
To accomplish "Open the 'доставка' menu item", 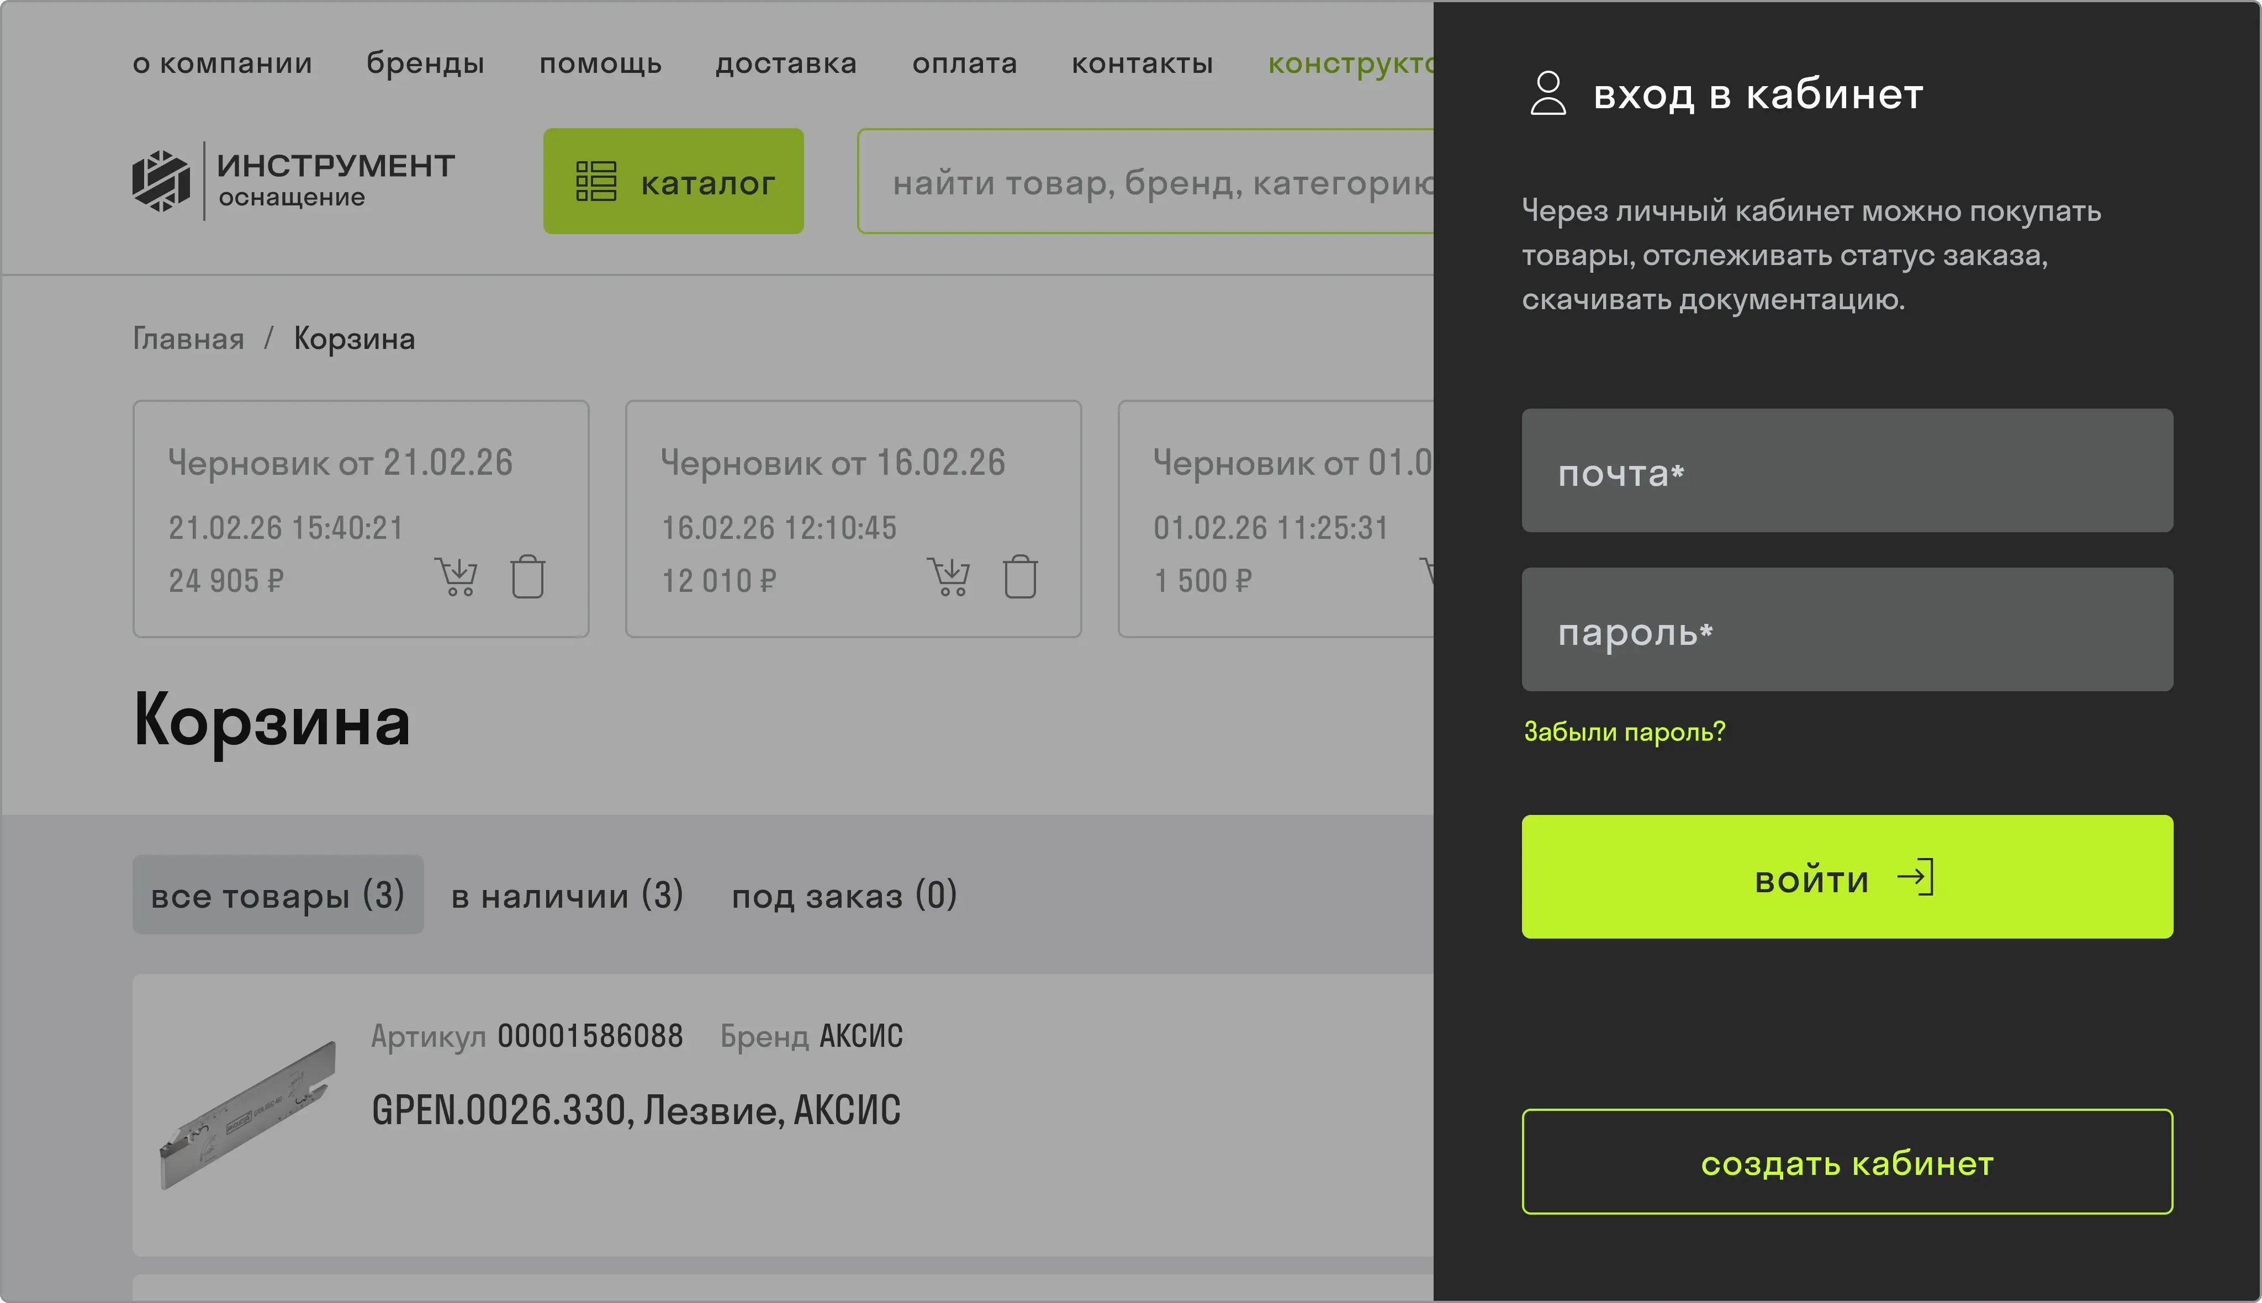I will [787, 63].
